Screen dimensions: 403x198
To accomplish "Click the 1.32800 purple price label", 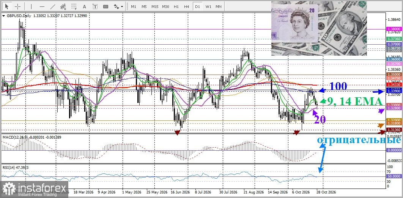I will [x=394, y=108].
